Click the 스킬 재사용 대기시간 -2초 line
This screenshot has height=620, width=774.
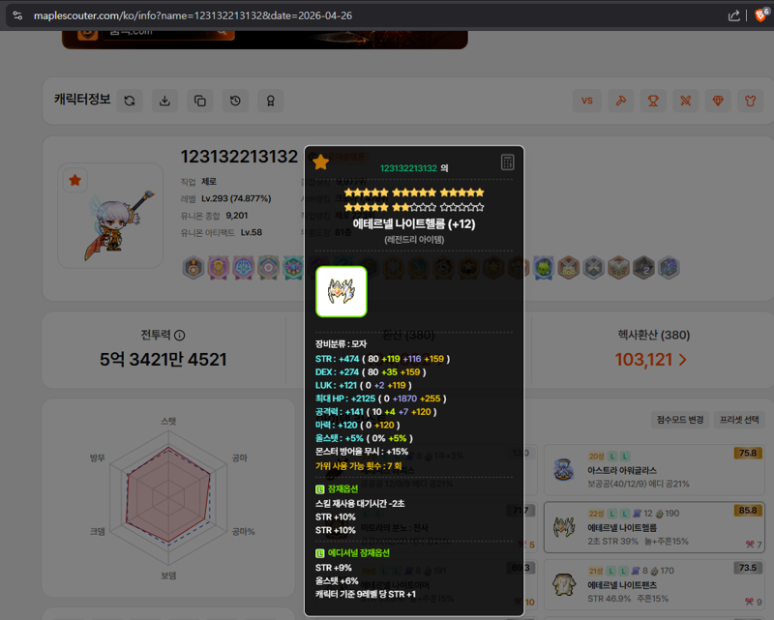point(360,504)
